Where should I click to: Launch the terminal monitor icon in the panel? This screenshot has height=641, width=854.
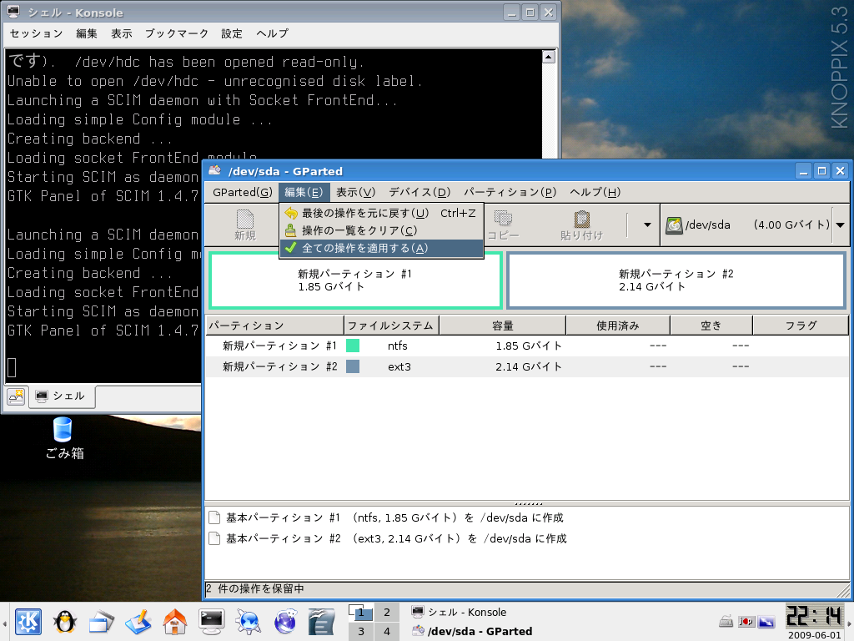pos(211,622)
